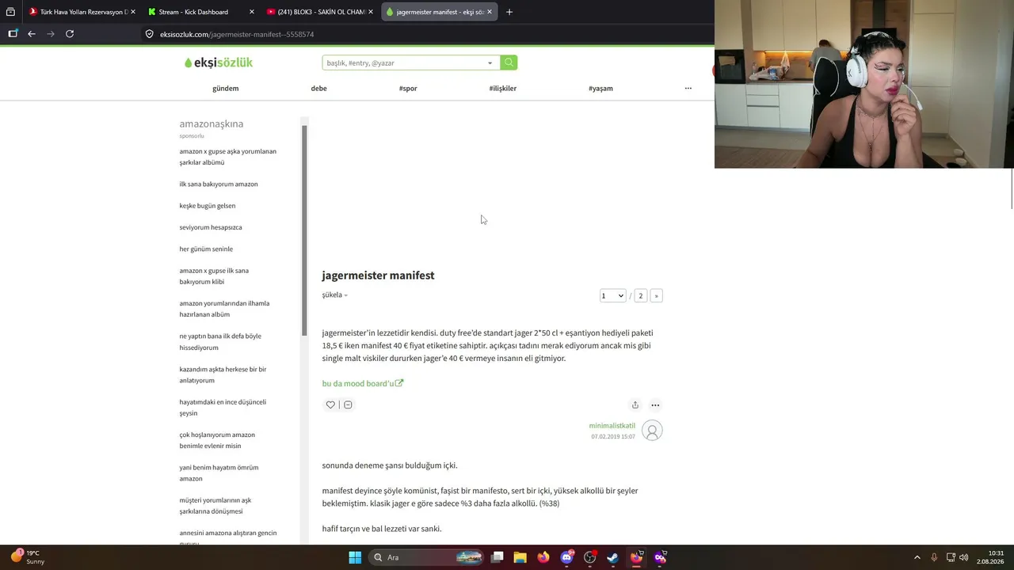Share the minimalistkatil entry
Viewport: 1014px width, 570px height.
coord(635,405)
